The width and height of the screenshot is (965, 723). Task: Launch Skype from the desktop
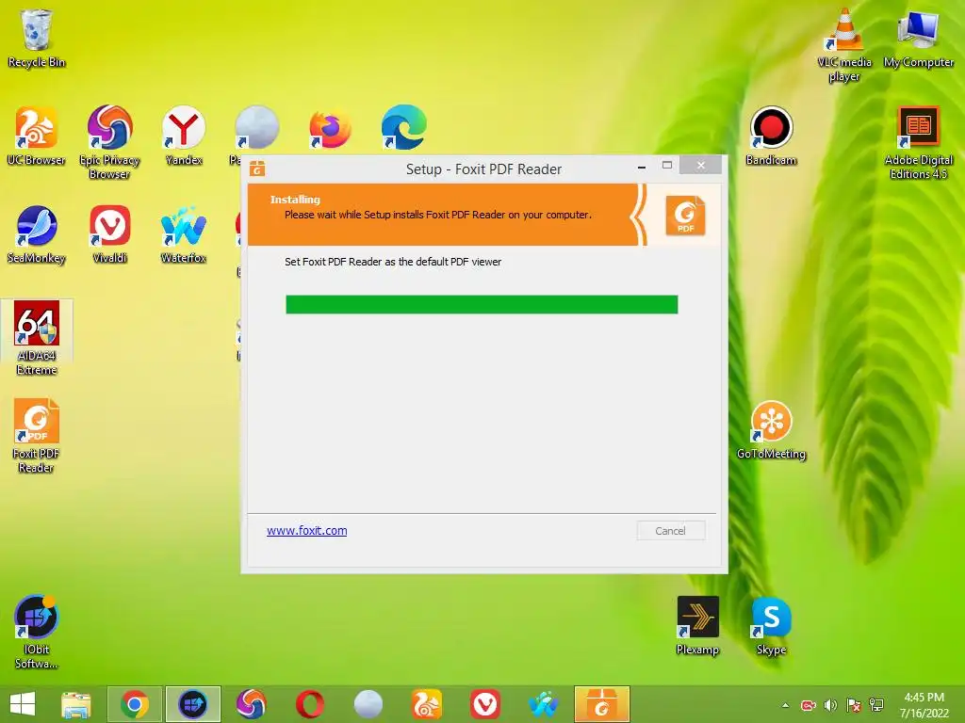pyautogui.click(x=771, y=625)
